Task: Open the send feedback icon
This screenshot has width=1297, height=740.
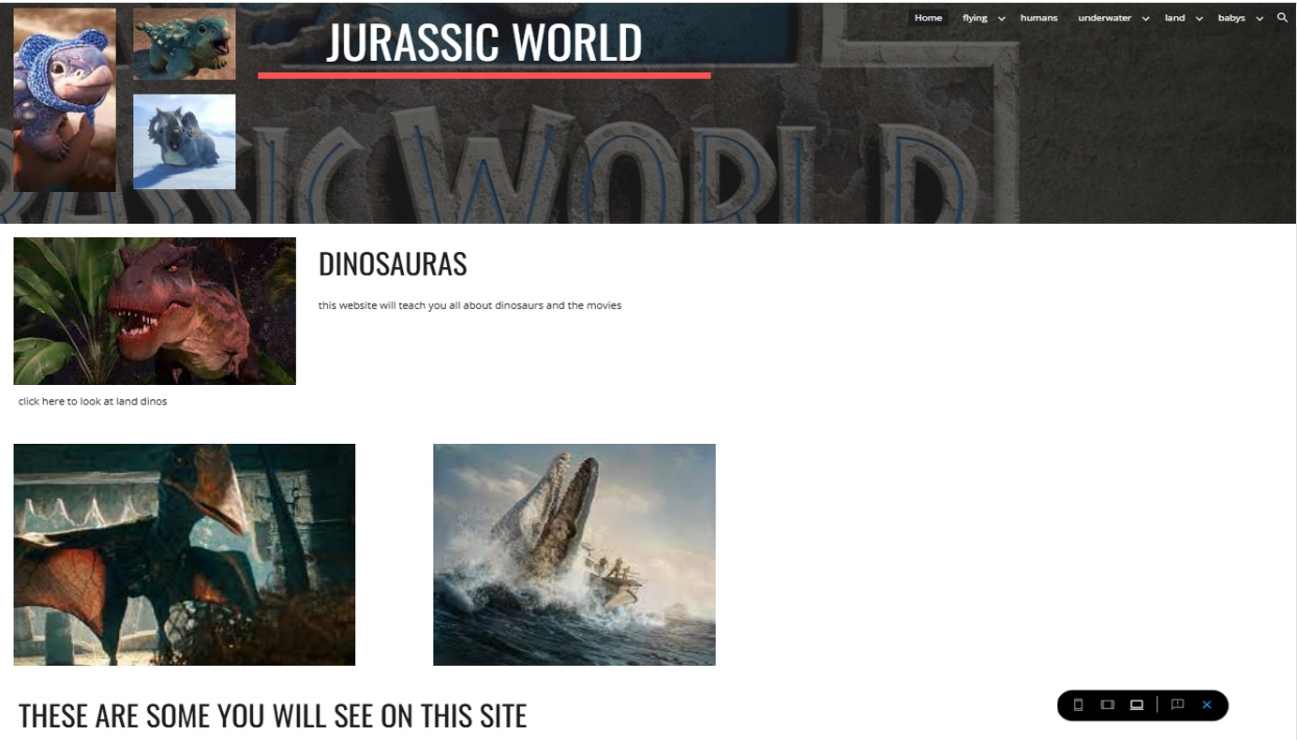Action: (x=1178, y=704)
